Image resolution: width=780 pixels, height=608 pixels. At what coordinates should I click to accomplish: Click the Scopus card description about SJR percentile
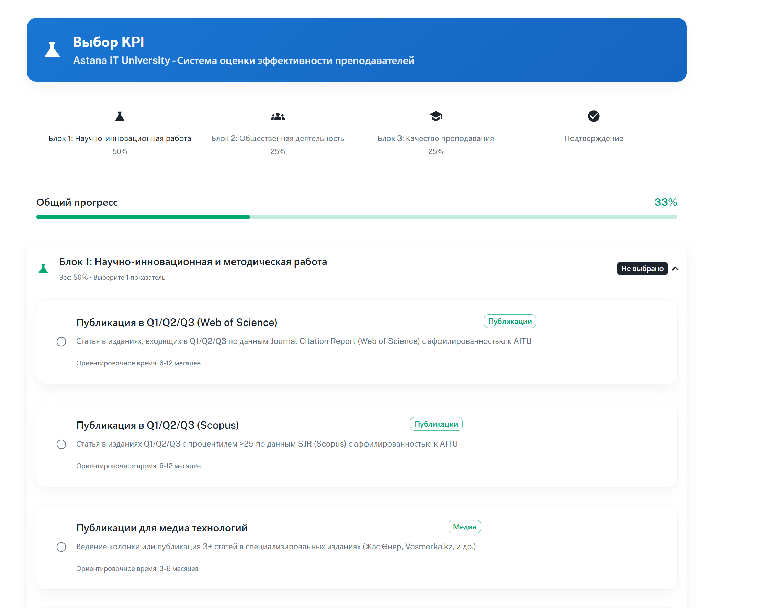tap(267, 444)
